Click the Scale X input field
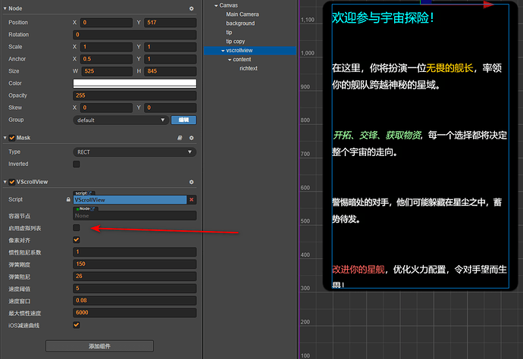The height and width of the screenshot is (359, 523). click(x=106, y=47)
